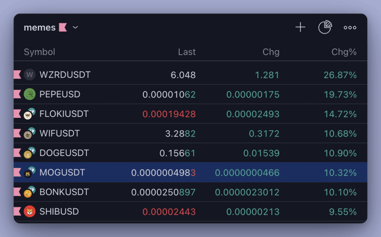Toggle pink flag on WZRDUSDT row
Screen dimensions: 381x237
(17, 75)
